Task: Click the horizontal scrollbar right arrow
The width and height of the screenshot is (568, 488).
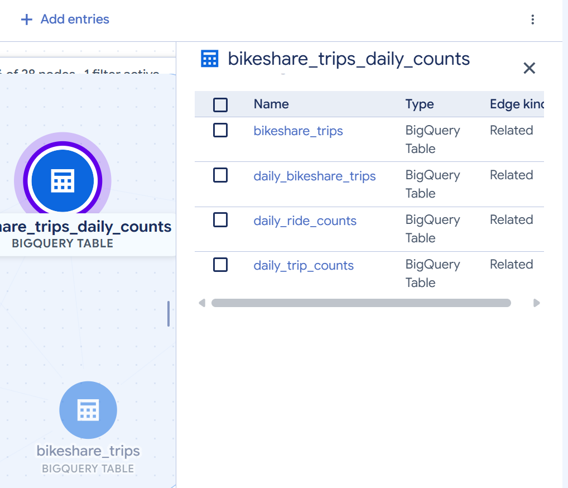Action: coord(537,303)
